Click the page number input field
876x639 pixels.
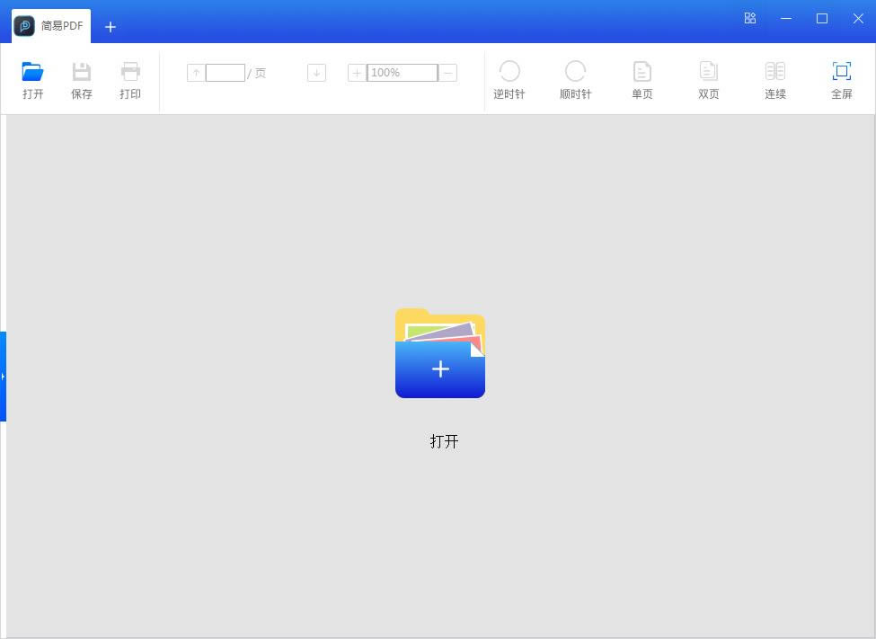[x=226, y=73]
